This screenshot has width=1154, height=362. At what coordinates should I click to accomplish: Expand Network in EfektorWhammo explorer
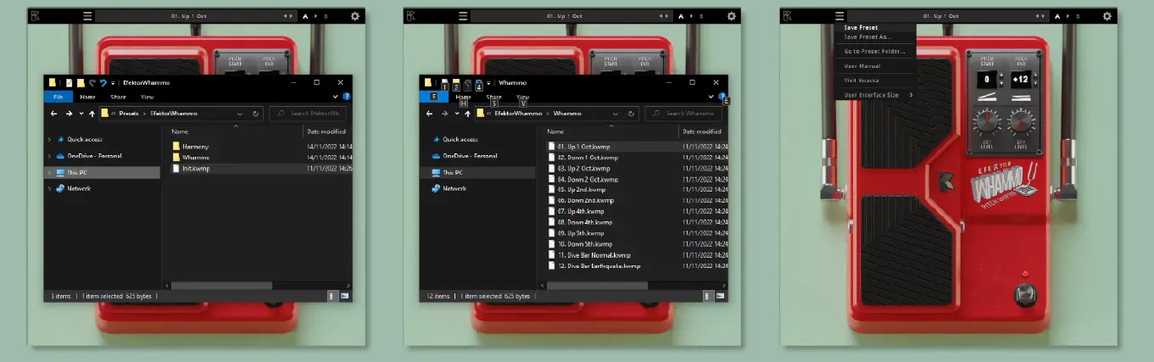coord(49,188)
